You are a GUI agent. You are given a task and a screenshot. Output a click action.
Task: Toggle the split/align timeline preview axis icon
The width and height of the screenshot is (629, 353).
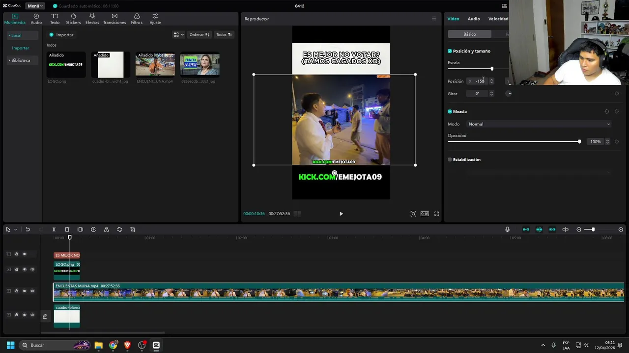(565, 229)
